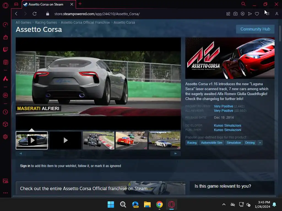282x211 pixels.
Task: Open the Community Hub button
Action: coord(255,29)
